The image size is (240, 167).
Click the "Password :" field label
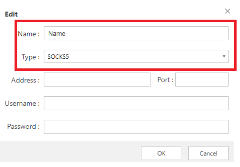[24, 127]
